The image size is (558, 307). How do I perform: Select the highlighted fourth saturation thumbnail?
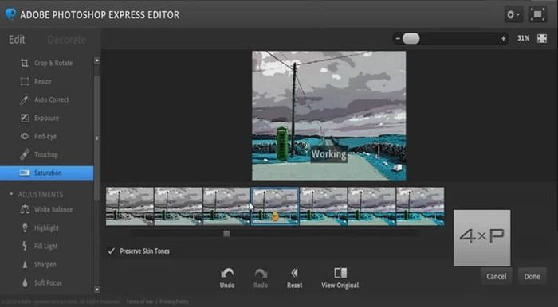pyautogui.click(x=275, y=206)
